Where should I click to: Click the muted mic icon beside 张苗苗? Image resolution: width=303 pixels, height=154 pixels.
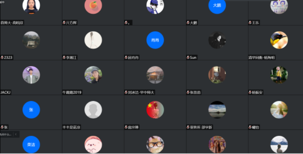[188, 92]
